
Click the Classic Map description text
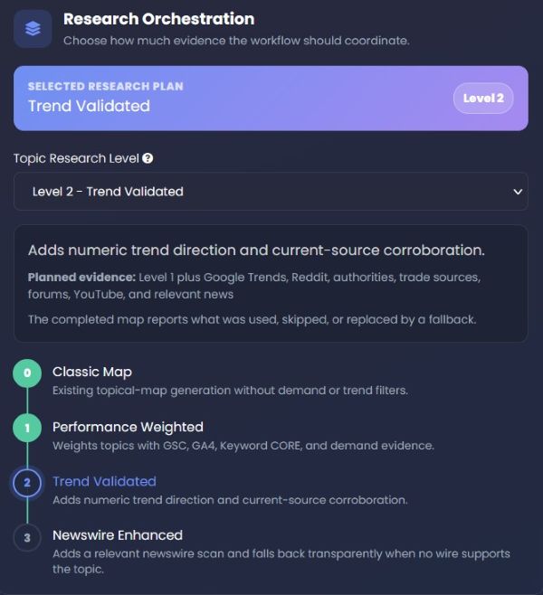(230, 391)
